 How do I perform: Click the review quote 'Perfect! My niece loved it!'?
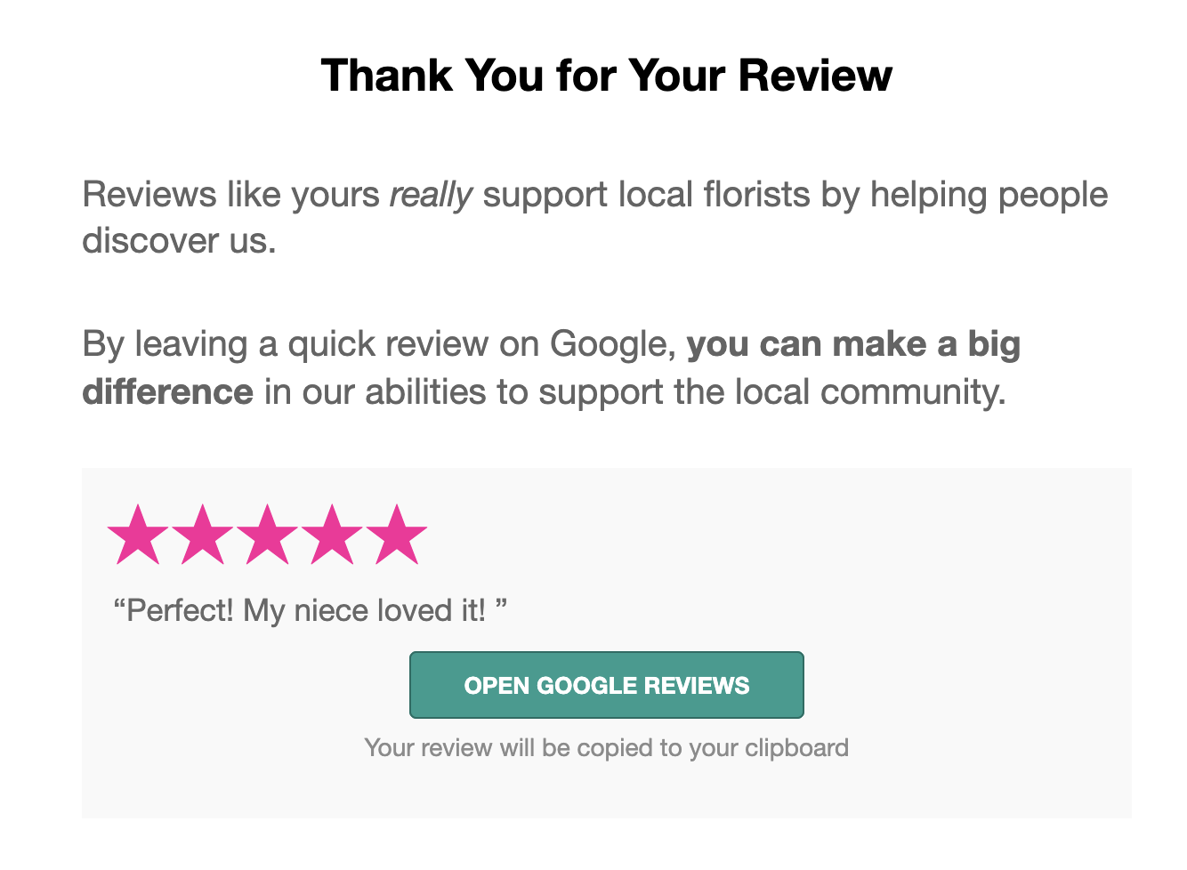(310, 609)
